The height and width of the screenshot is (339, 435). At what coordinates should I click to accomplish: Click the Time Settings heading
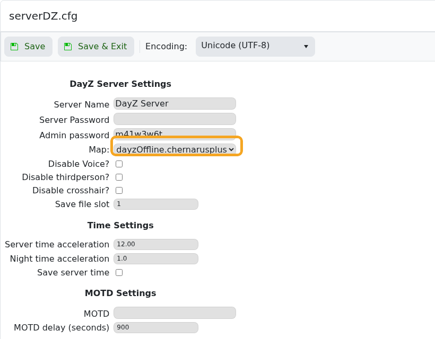point(120,226)
